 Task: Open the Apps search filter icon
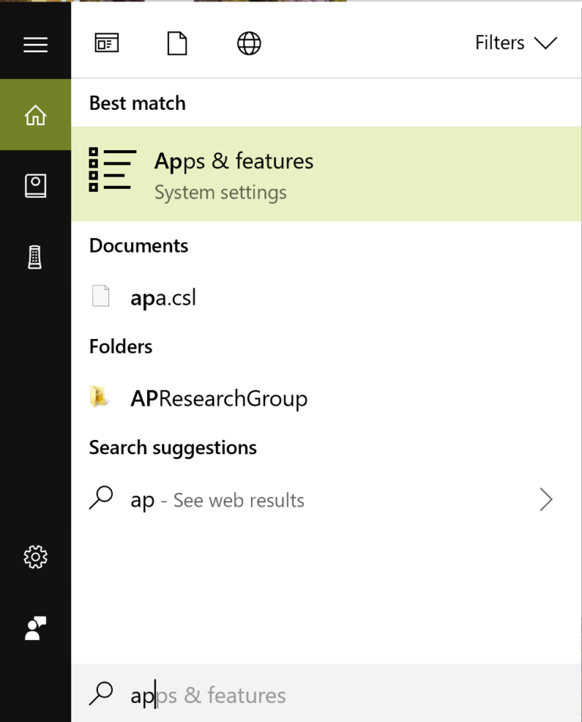coord(106,42)
